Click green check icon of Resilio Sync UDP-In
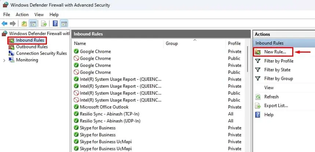Image resolution: width=315 pixels, height=152 pixels. 76,121
